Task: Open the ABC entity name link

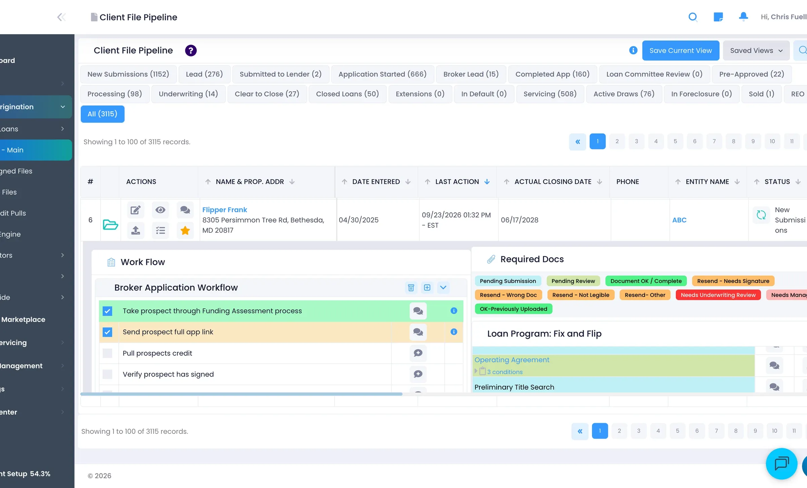Action: pyautogui.click(x=679, y=220)
